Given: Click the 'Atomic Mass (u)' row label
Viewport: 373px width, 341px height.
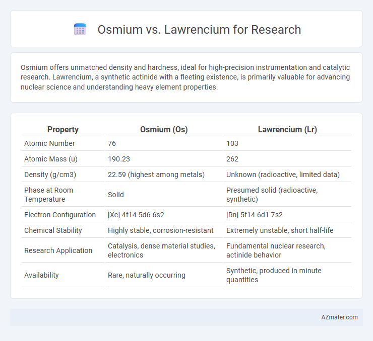Looking at the screenshot, I should coord(51,159).
